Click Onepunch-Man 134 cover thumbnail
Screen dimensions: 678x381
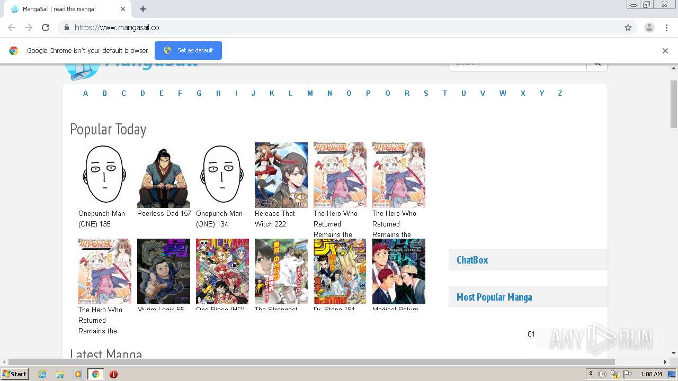(222, 175)
